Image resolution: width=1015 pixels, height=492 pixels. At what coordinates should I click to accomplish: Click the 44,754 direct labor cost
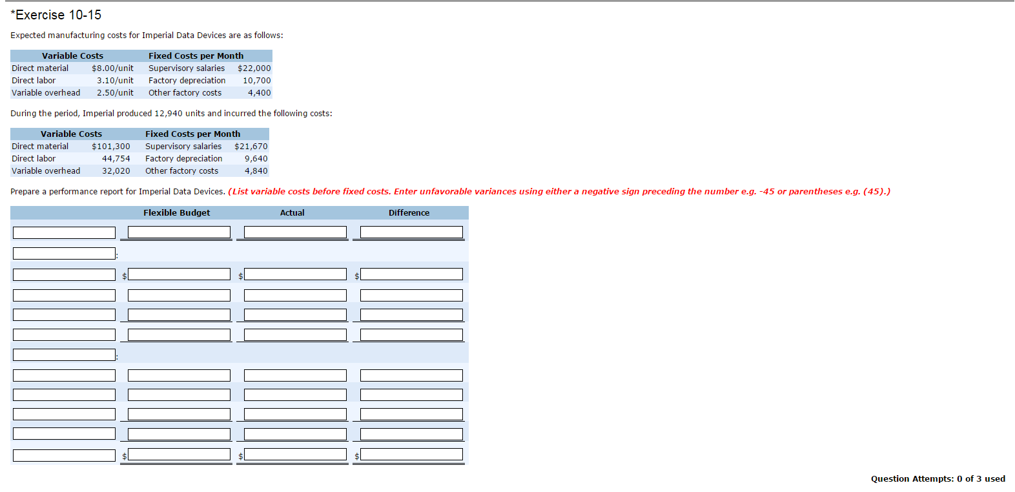116,158
